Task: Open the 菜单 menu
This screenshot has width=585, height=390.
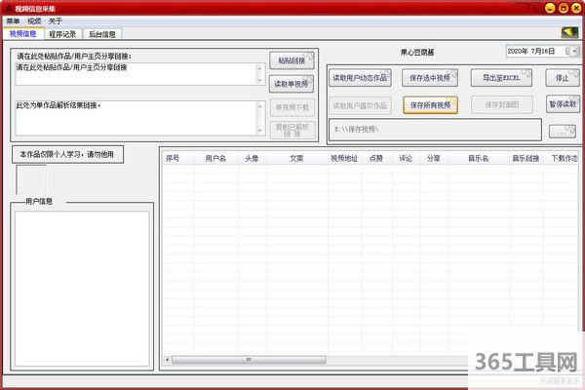Action: tap(13, 20)
